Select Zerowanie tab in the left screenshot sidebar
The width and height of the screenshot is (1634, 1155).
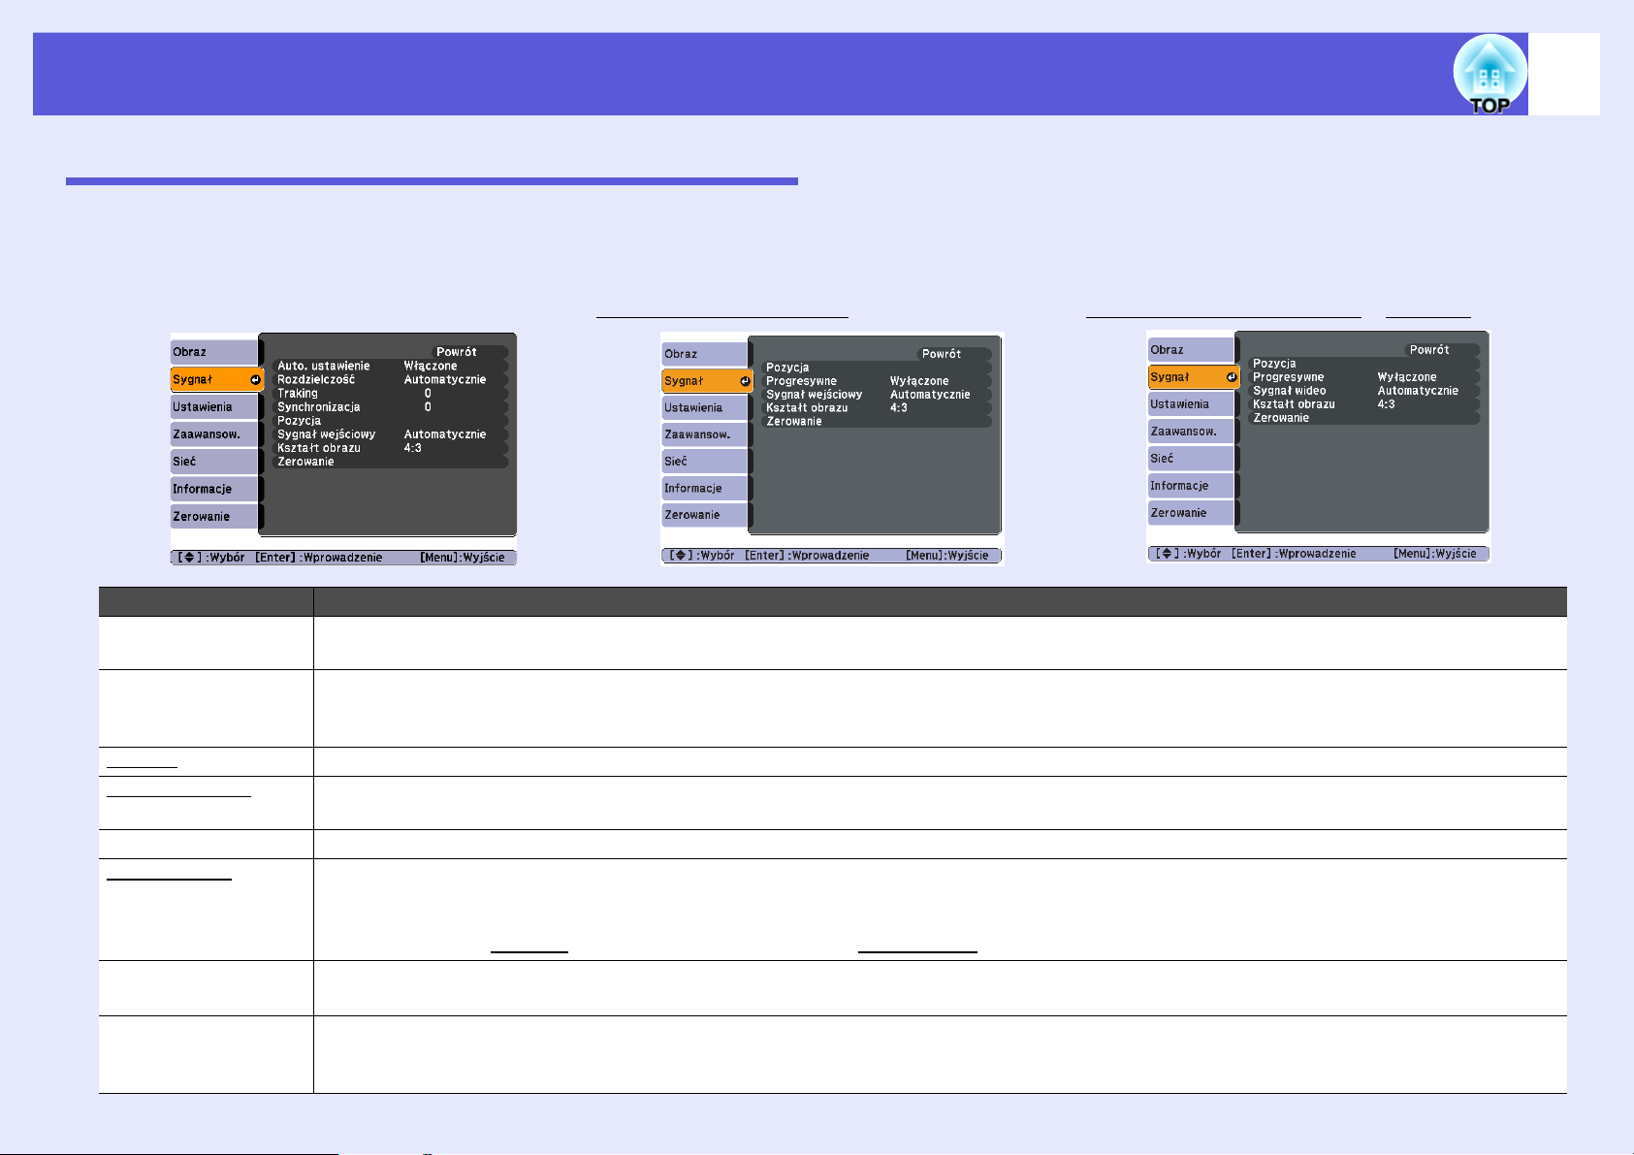(214, 516)
